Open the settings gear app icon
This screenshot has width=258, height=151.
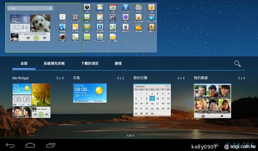pos(113,17)
